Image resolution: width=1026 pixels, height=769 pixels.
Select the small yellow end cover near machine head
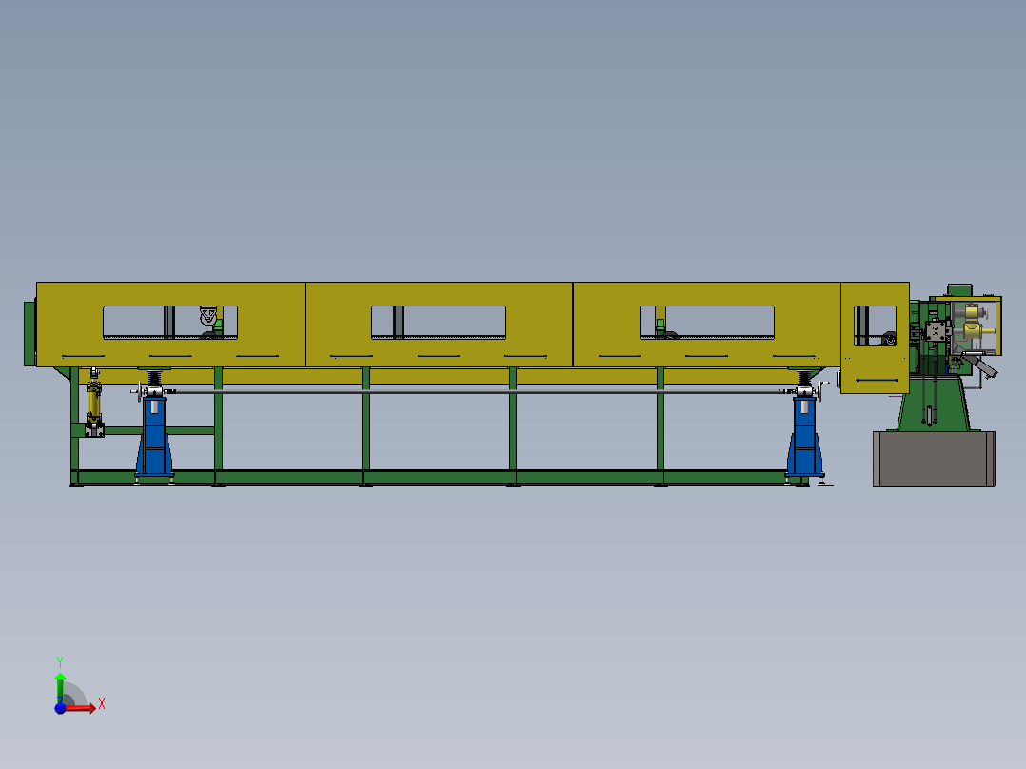point(875,338)
